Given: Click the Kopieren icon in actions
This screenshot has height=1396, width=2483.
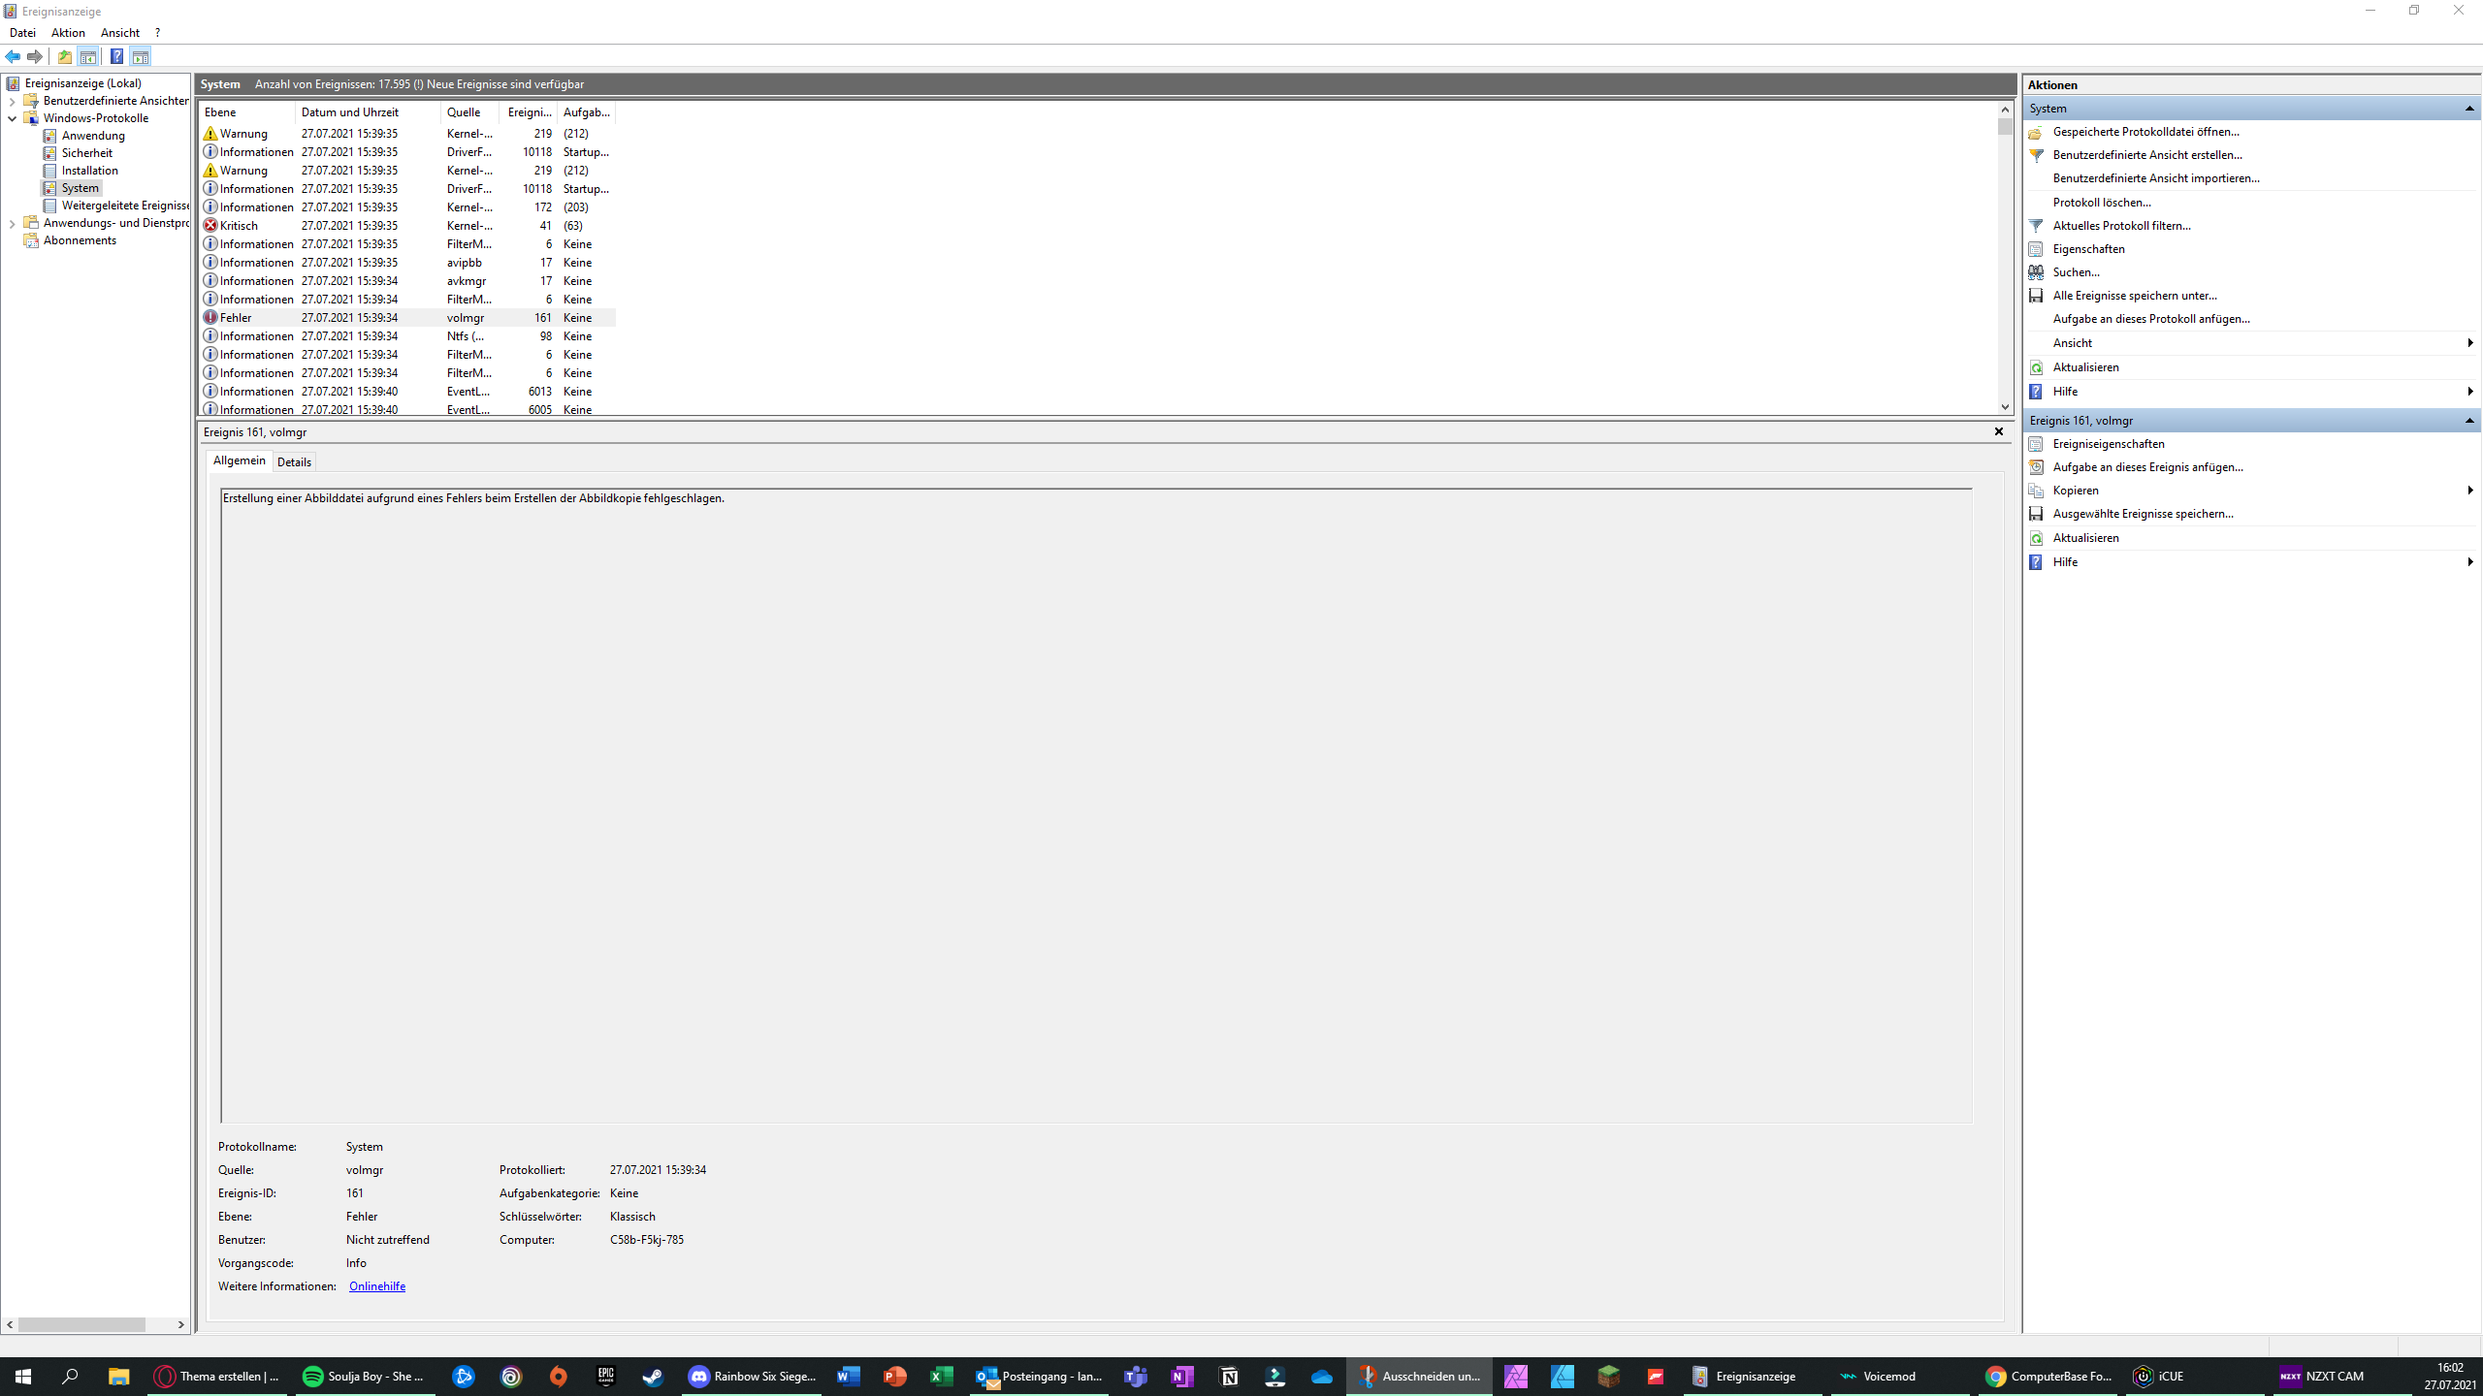Looking at the screenshot, I should click(x=2036, y=491).
